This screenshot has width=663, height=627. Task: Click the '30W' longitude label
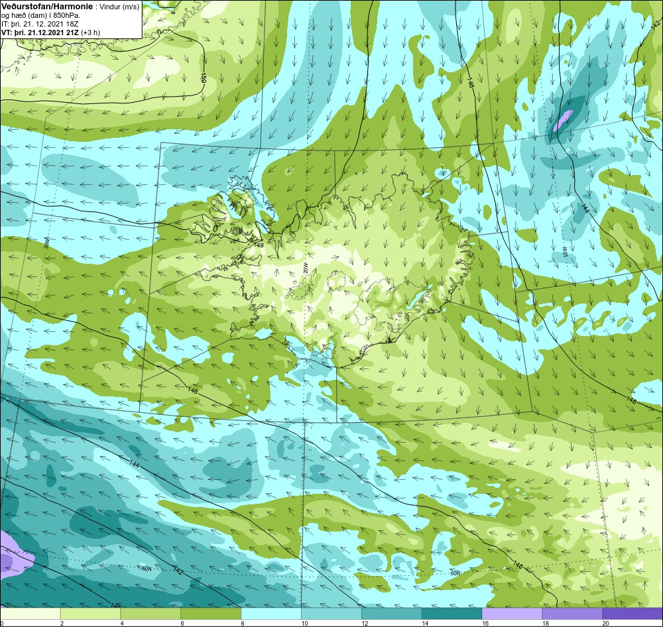pos(46,243)
